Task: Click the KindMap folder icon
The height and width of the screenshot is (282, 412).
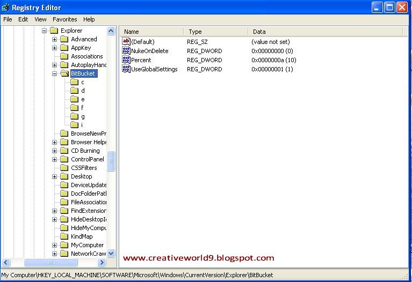Action: point(64,236)
